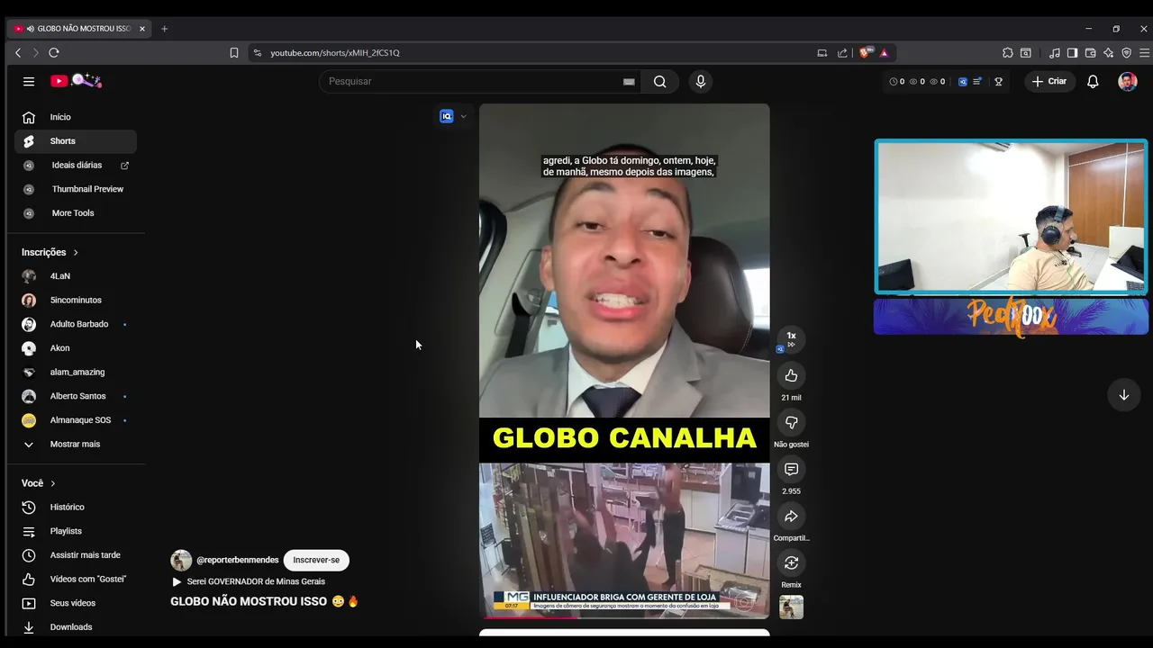Open the Criar create button

point(1049,81)
